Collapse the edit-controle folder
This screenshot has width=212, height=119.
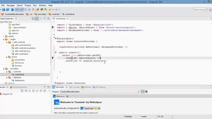(7, 42)
